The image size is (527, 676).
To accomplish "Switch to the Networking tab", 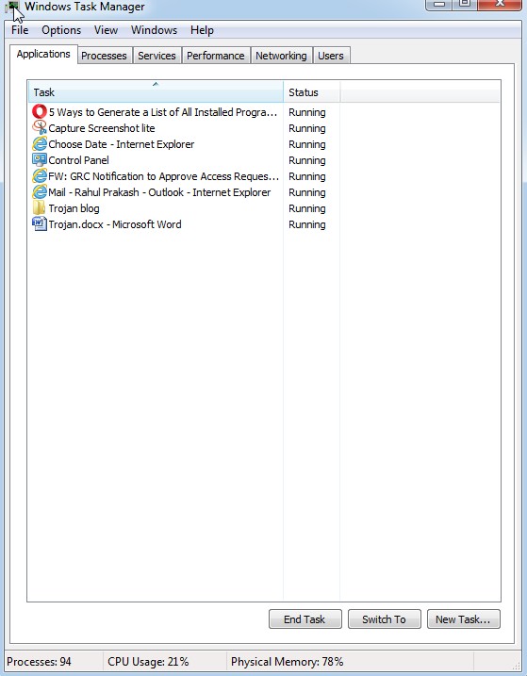I will (x=281, y=56).
